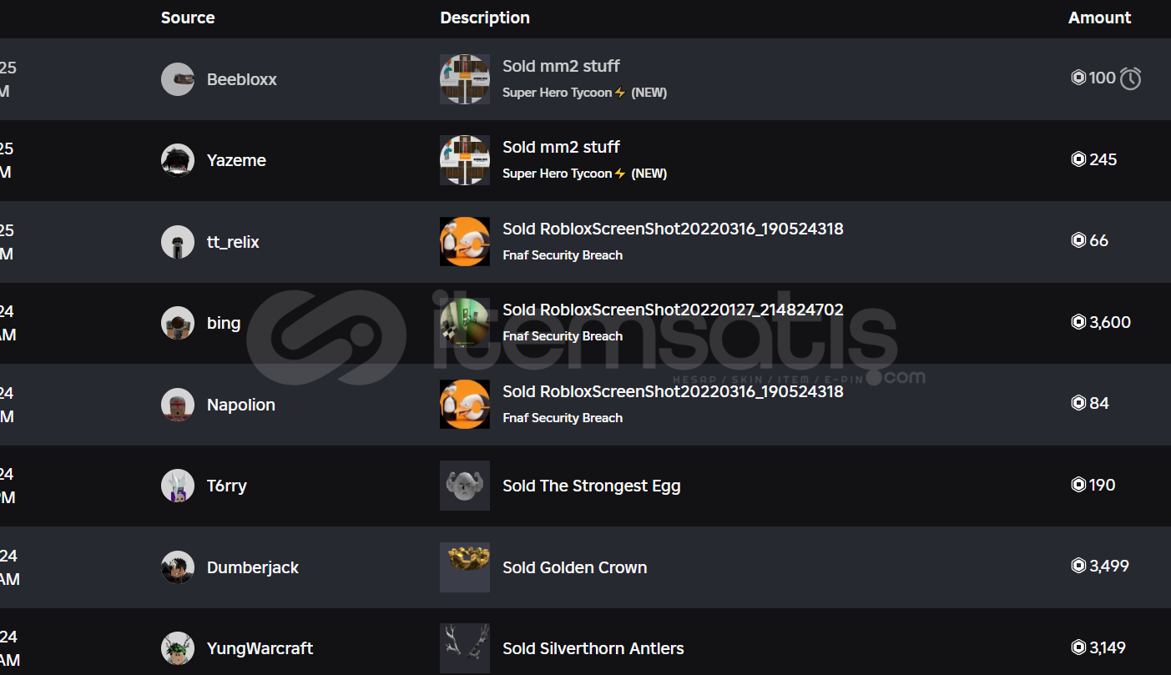Open YungWarcraft's avatar icon
Screen dimensions: 1171x675
click(178, 648)
